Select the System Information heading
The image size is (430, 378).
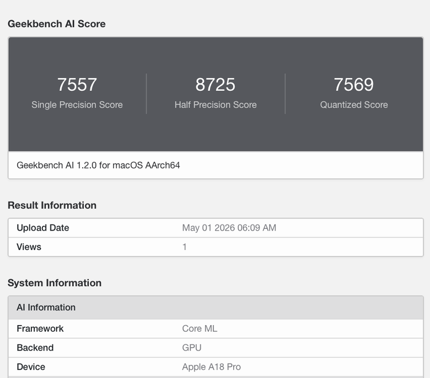click(55, 283)
